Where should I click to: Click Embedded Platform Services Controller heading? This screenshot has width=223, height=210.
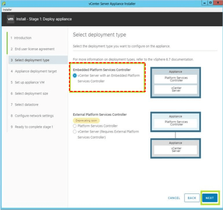tap(102, 70)
